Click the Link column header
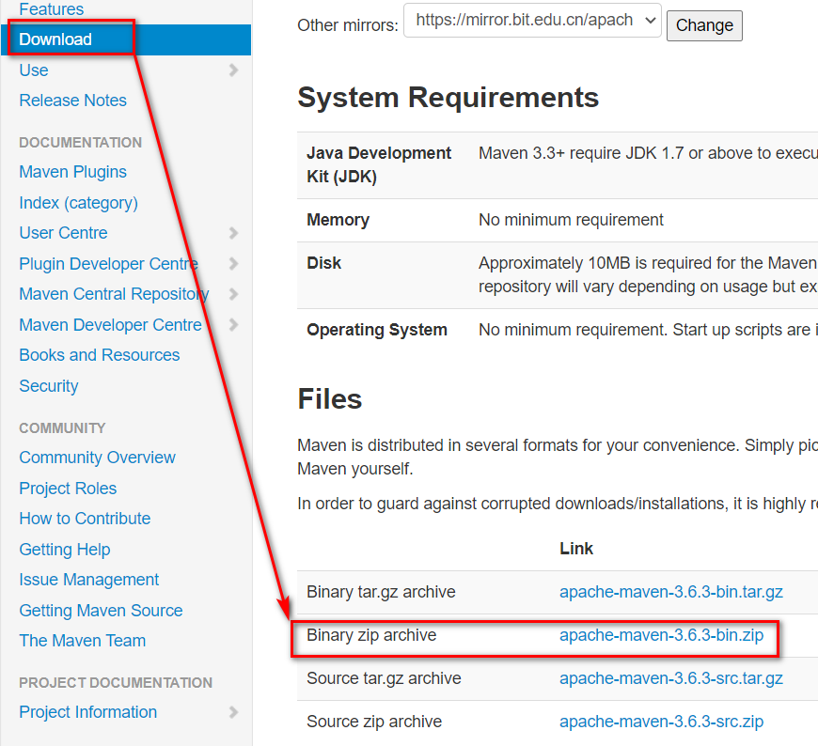Viewport: 818px width, 746px height. [576, 549]
